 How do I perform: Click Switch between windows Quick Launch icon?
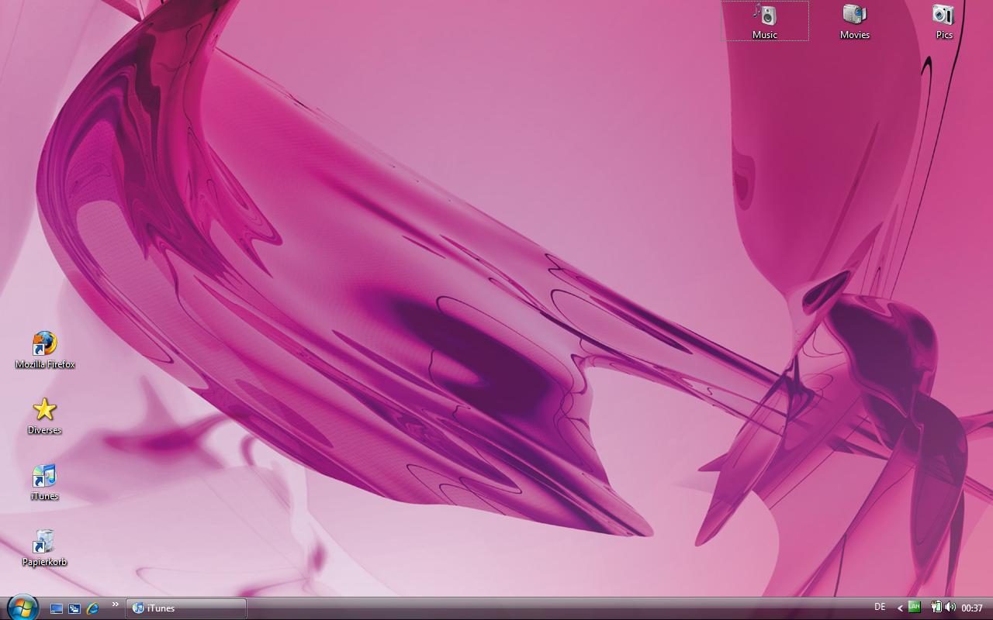(74, 608)
